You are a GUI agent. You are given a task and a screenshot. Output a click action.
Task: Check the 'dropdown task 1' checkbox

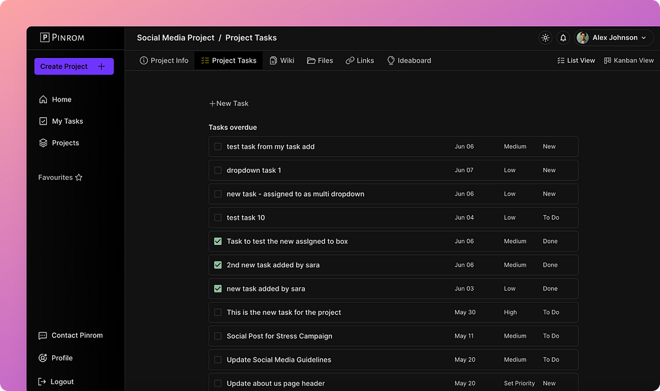point(218,171)
